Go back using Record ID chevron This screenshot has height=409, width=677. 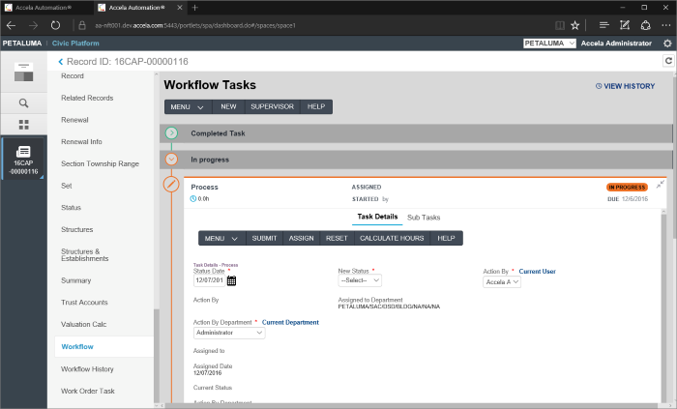tap(61, 62)
